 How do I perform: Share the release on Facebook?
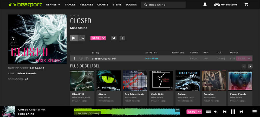click(x=122, y=38)
